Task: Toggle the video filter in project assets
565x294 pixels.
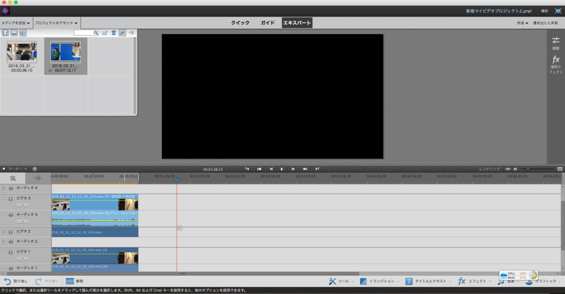Action: pos(6,32)
